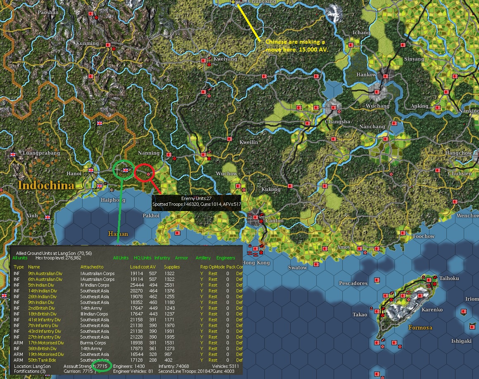Switch OpMode Rest for 36th British Div

point(213,349)
